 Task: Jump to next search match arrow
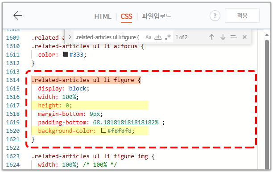click(223, 37)
